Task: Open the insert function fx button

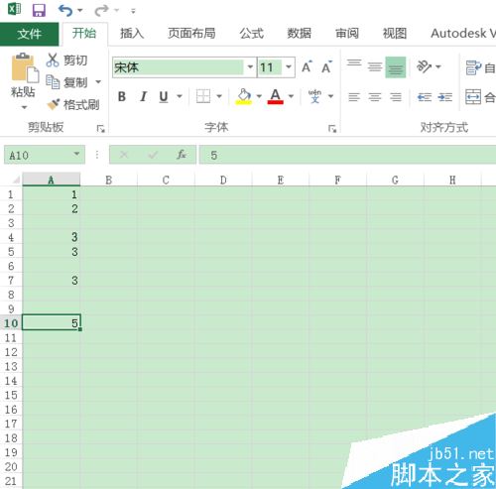Action: (x=182, y=155)
